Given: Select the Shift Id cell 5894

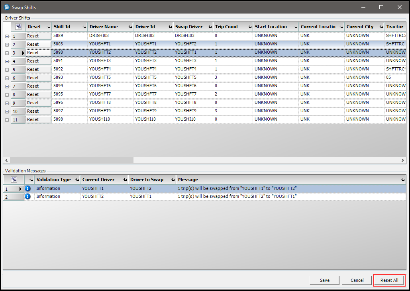Looking at the screenshot, I should pos(69,86).
